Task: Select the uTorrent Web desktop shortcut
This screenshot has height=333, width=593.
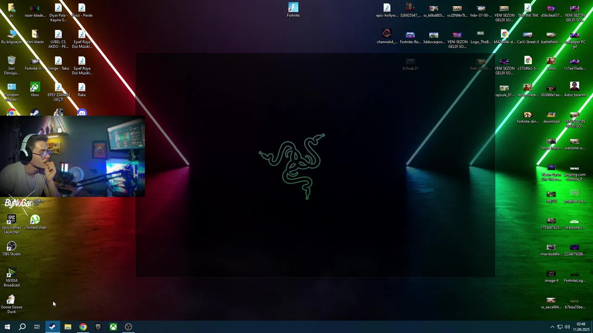Action: (35, 222)
